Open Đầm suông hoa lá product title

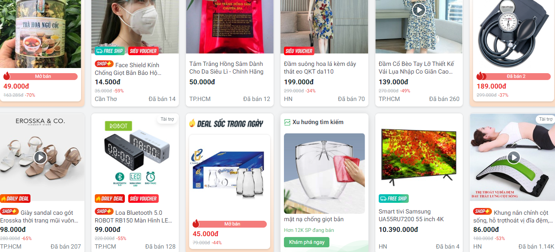pos(320,68)
